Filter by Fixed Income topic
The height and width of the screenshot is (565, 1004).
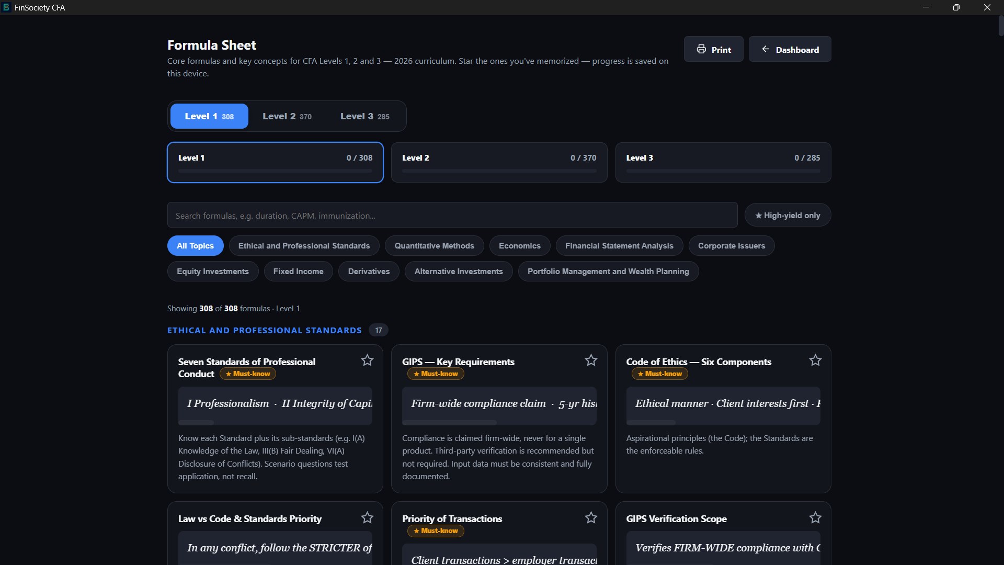coord(298,272)
